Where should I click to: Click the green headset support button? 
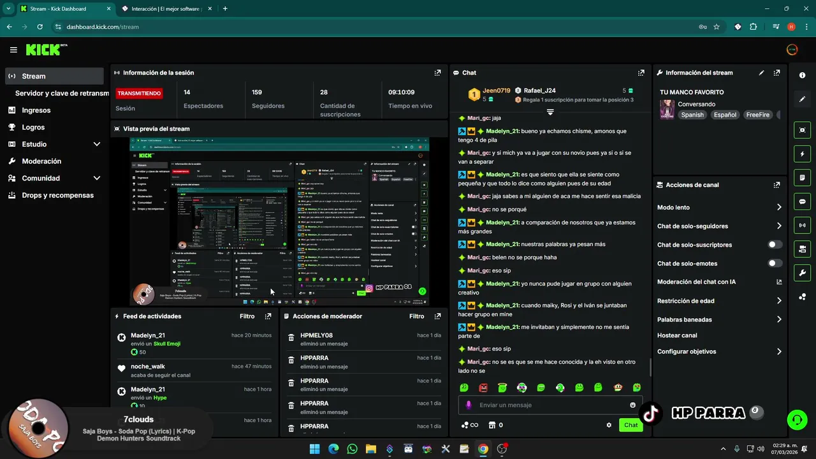(x=797, y=419)
